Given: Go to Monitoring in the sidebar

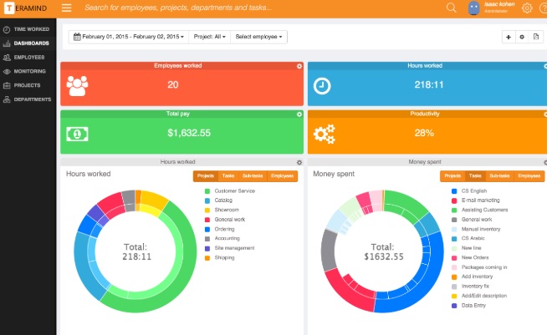Looking at the screenshot, I should point(29,71).
